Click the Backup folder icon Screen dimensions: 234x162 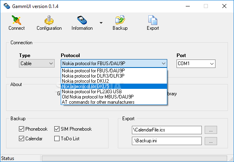(120, 20)
